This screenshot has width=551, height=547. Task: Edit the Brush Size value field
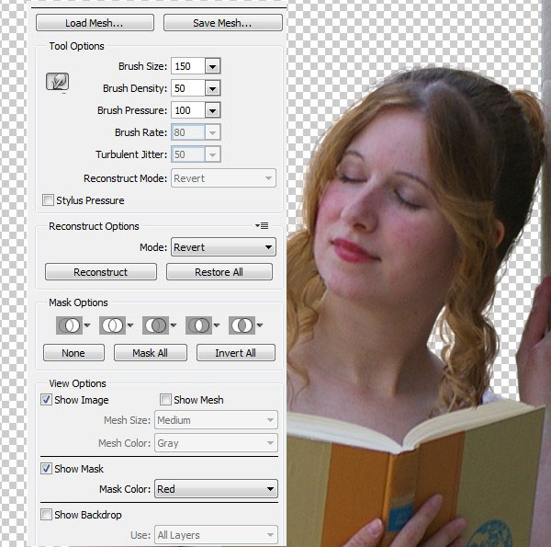[187, 66]
